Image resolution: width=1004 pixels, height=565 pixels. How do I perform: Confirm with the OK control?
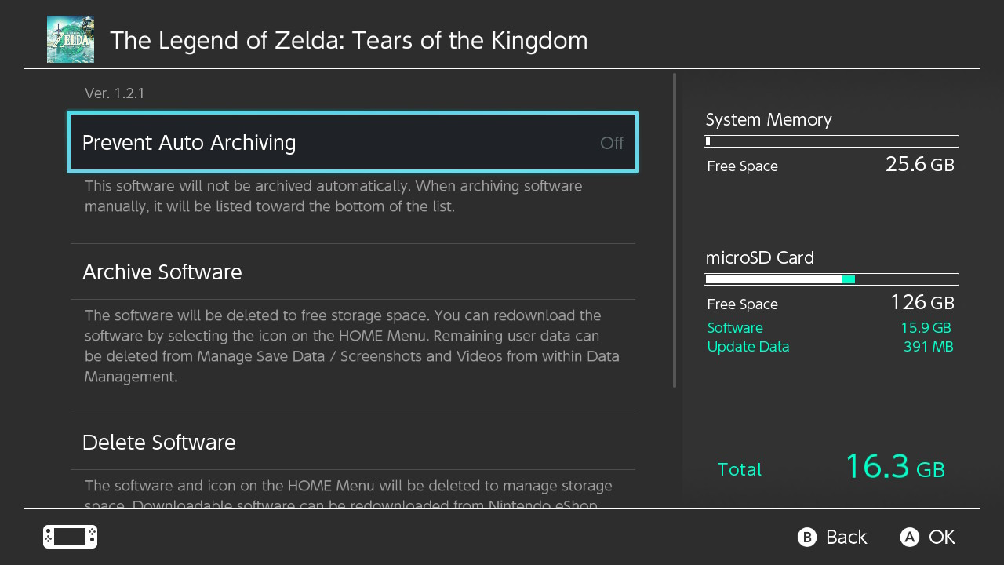click(x=929, y=537)
